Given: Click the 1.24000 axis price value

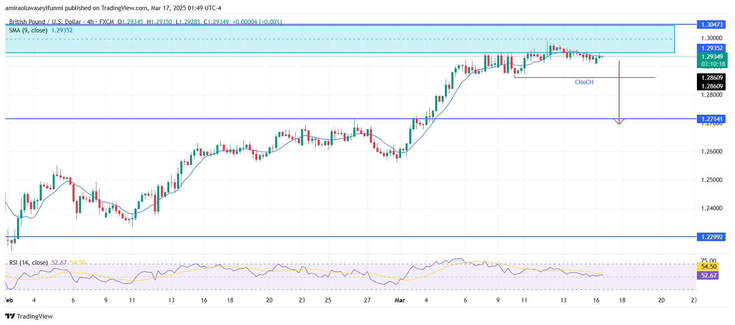Looking at the screenshot, I should [x=711, y=208].
